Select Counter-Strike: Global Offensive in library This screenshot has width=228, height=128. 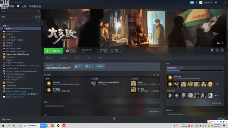coord(17,54)
